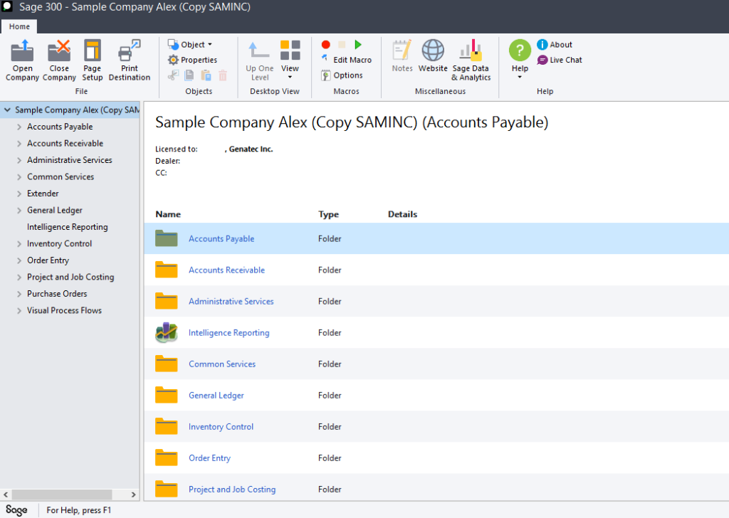
Task: Open the View dropdown in Desktop View
Action: tap(290, 60)
